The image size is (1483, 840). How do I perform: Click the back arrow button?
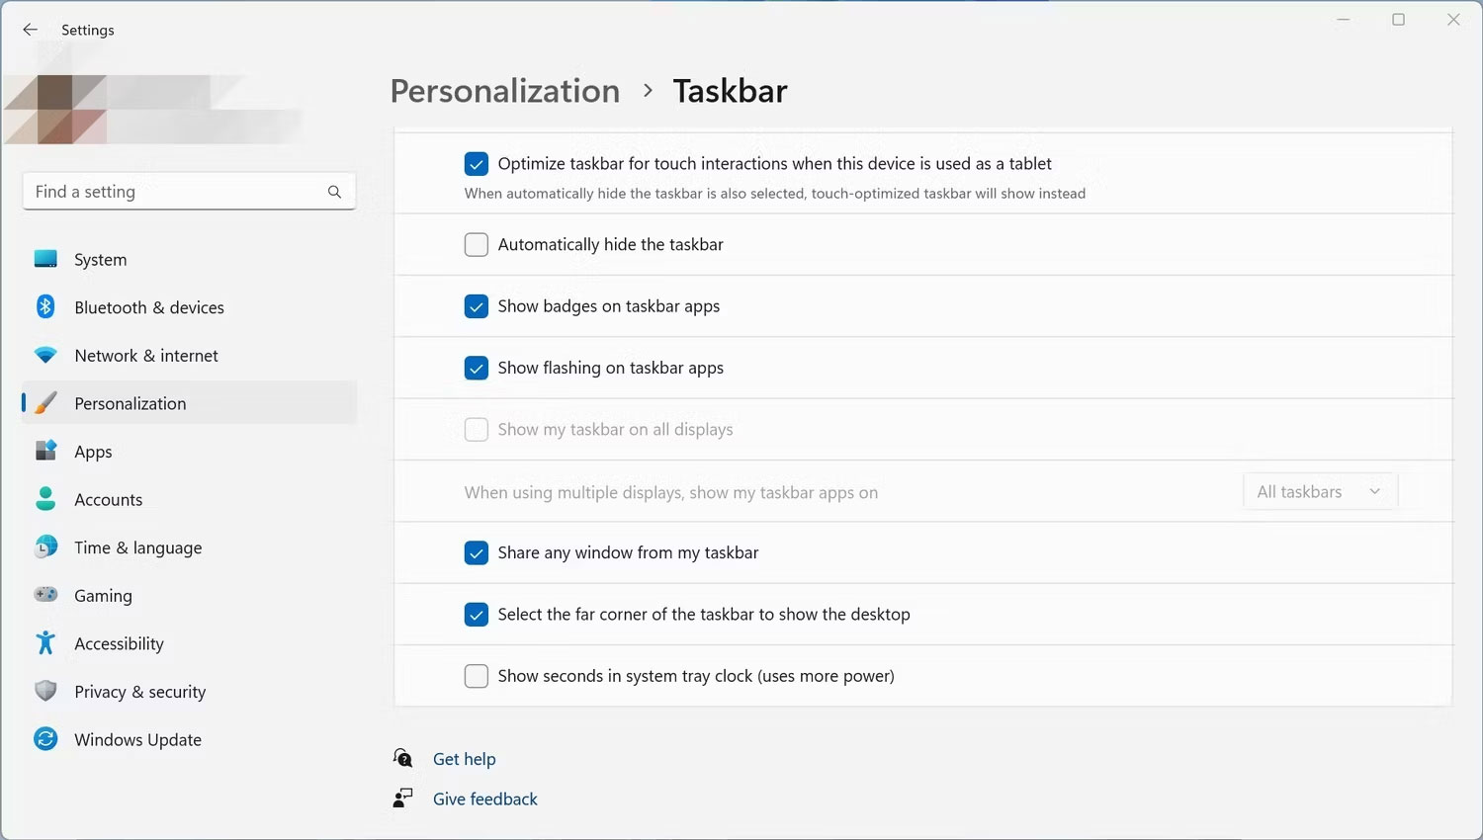(30, 30)
